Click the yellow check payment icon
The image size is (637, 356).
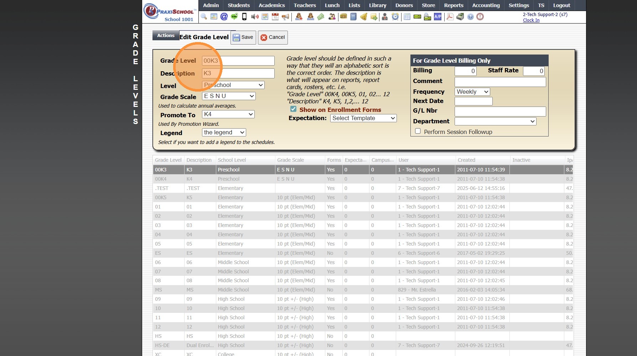[x=417, y=17]
